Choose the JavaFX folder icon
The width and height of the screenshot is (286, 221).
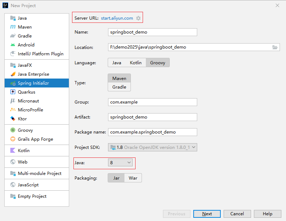click(x=13, y=65)
